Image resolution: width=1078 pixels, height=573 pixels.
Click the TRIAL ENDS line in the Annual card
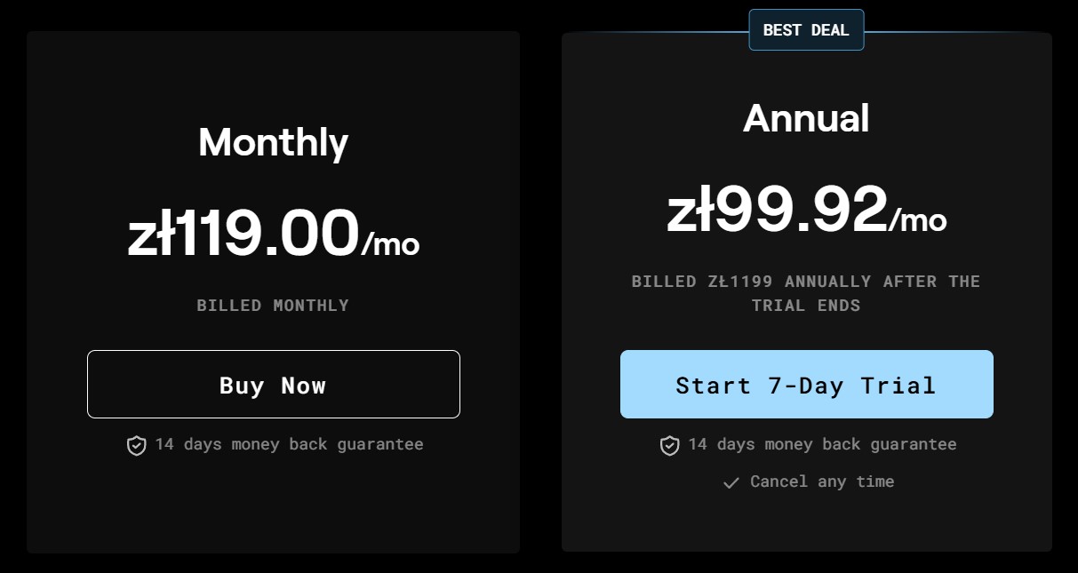click(x=806, y=306)
